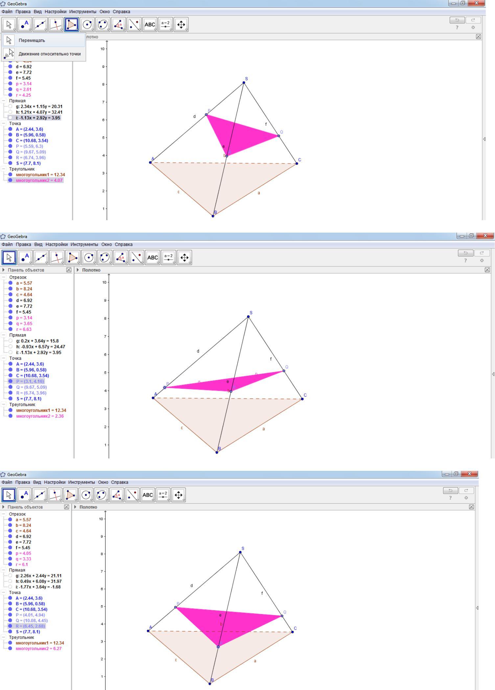Image resolution: width=495 pixels, height=690 pixels.
Task: Click point Q on middle window canvas
Action: (x=284, y=371)
